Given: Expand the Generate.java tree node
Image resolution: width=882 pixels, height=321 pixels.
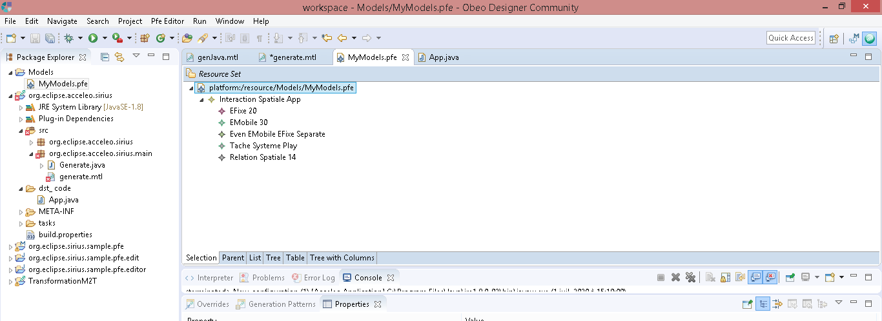Looking at the screenshot, I should [x=41, y=165].
